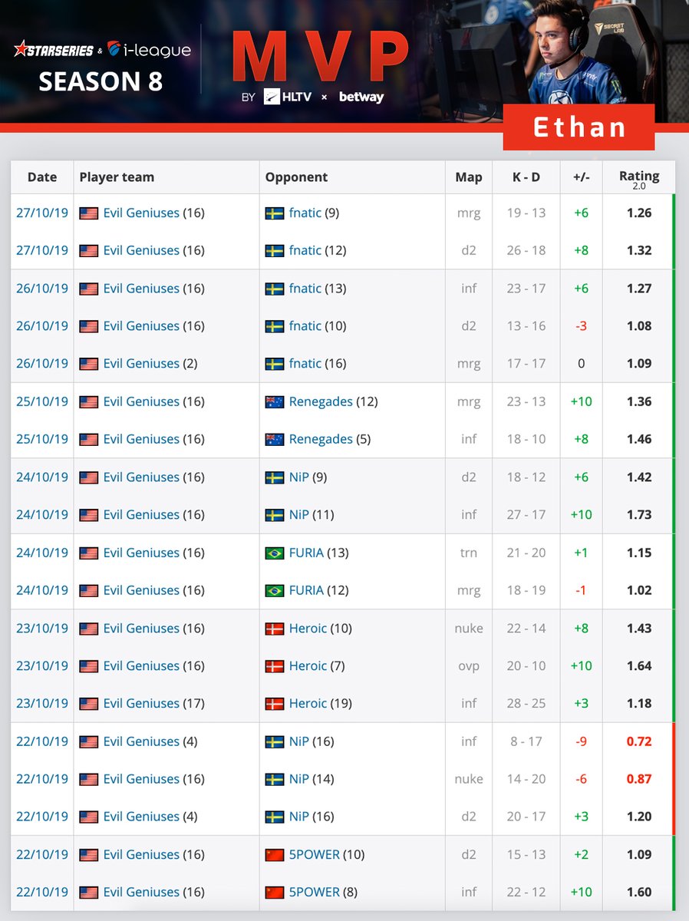Open date 25/10/19 in Renegades (12) row

point(42,401)
